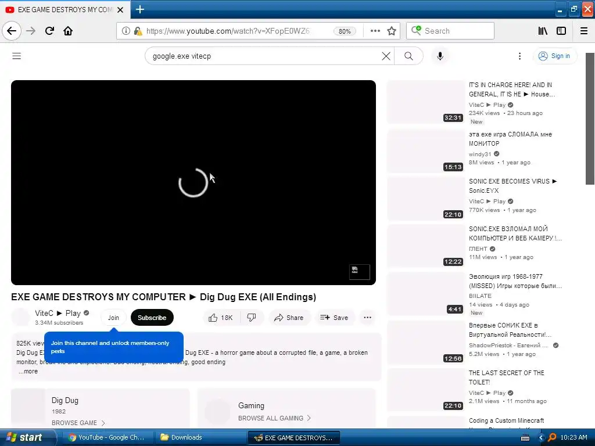
Task: Open 32:31 House video thumbnail
Action: (425, 102)
